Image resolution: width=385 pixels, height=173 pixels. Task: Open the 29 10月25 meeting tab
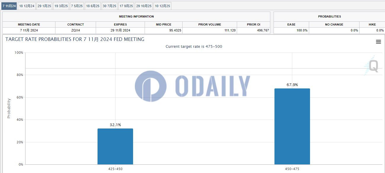[144, 6]
